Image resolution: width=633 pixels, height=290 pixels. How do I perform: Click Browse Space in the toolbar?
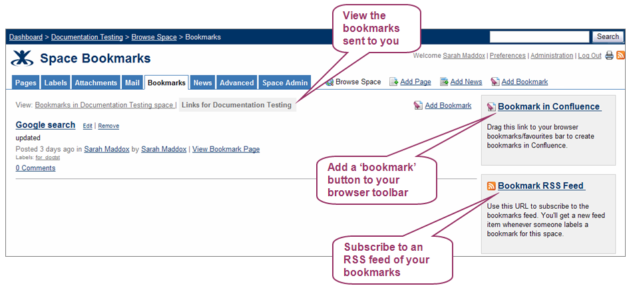pos(358,82)
